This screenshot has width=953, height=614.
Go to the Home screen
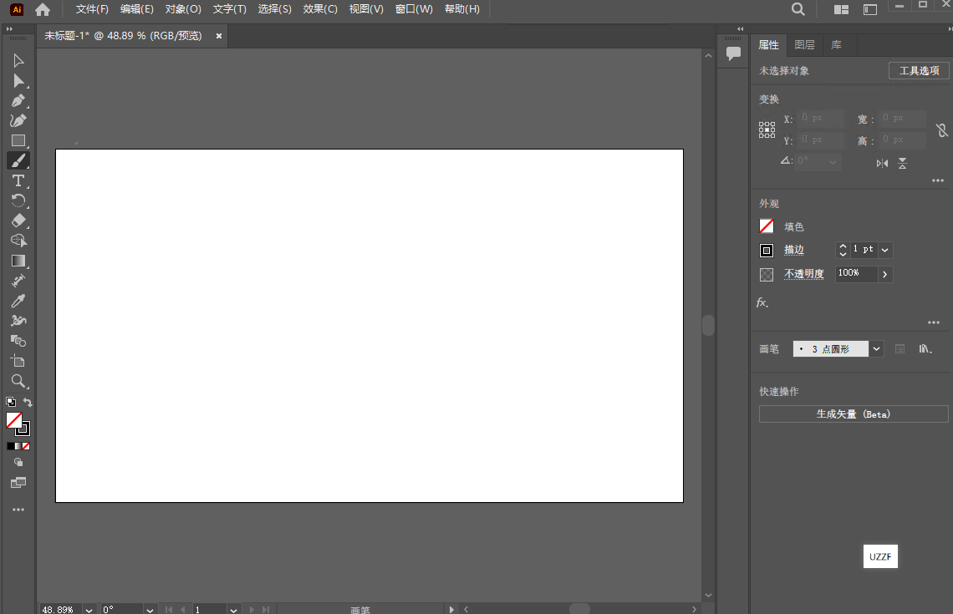43,9
